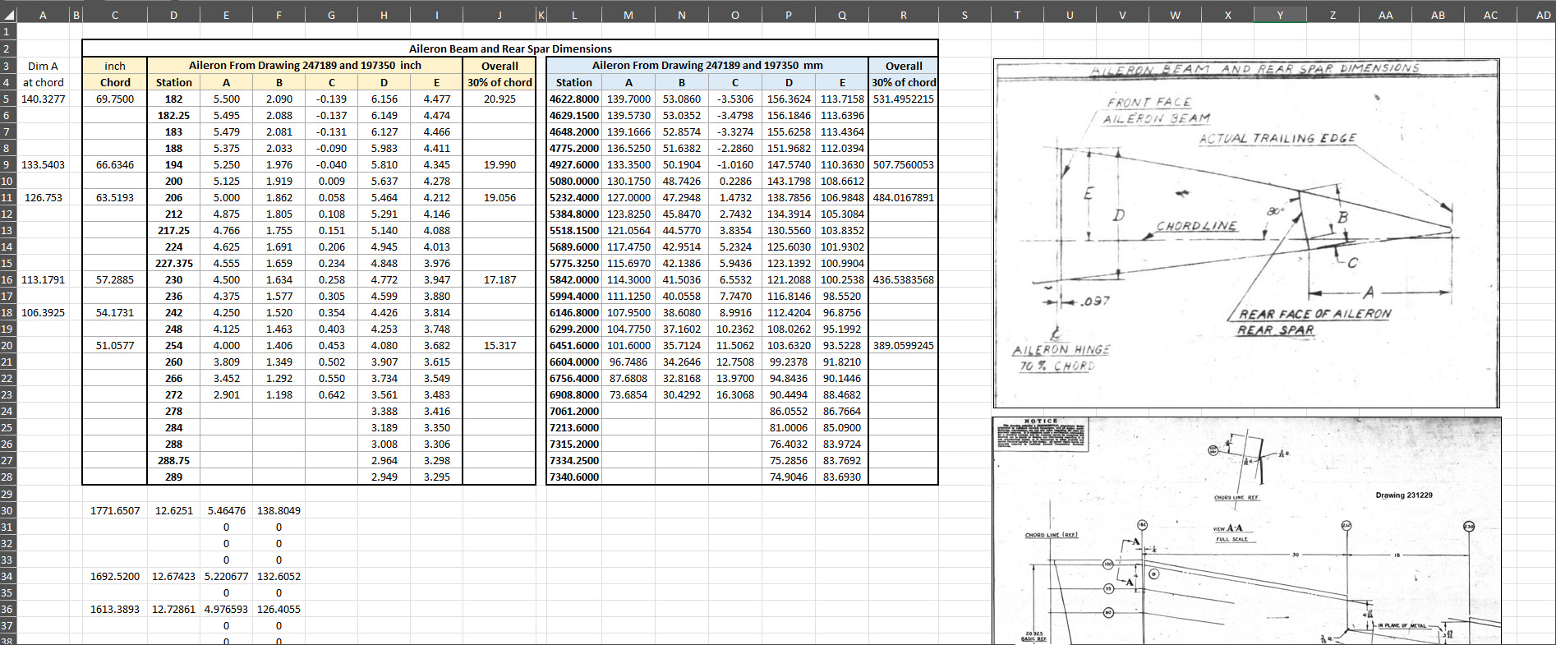This screenshot has height=645, width=1556.
Task: Select the column Y header
Action: [x=1279, y=15]
